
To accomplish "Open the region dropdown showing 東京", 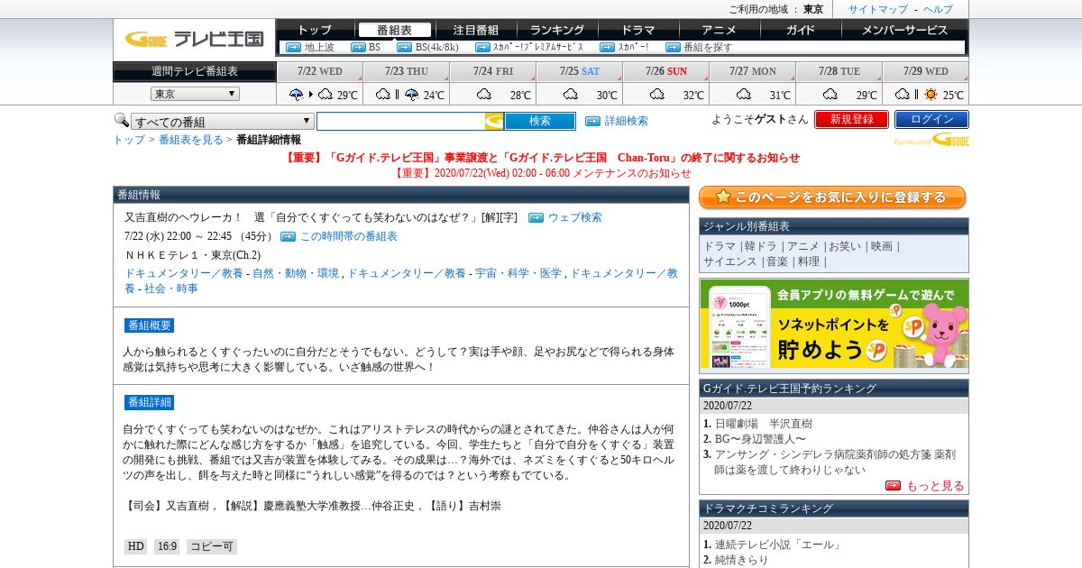I will click(195, 94).
